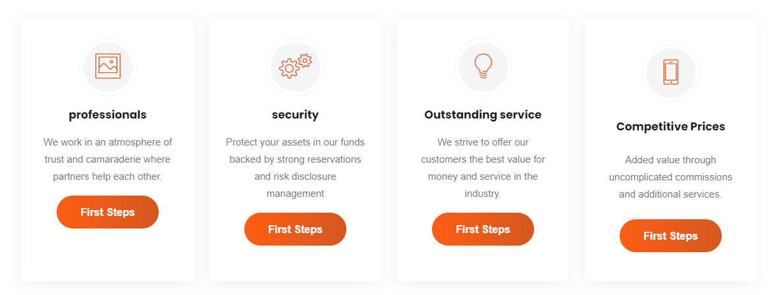779x295 pixels.
Task: Click the best value for money description
Action: pos(483,168)
